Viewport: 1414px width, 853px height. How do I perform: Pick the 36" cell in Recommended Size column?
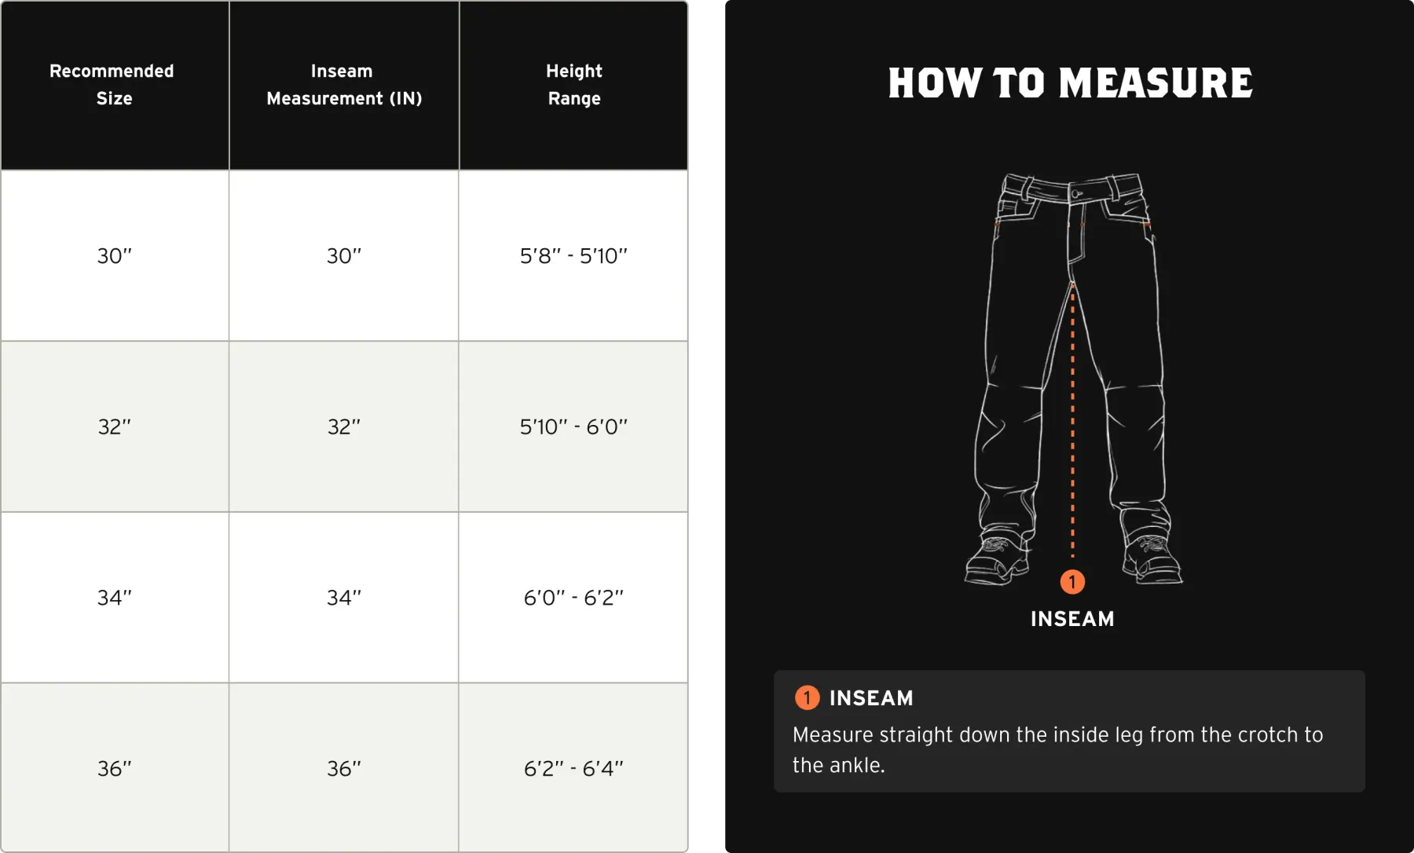click(115, 768)
